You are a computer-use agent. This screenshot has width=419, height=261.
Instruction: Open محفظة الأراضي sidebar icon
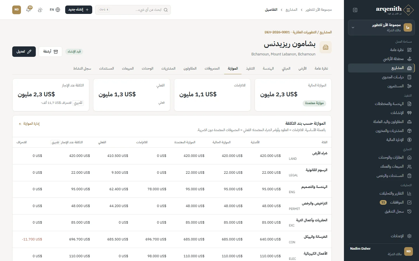pos(409,59)
